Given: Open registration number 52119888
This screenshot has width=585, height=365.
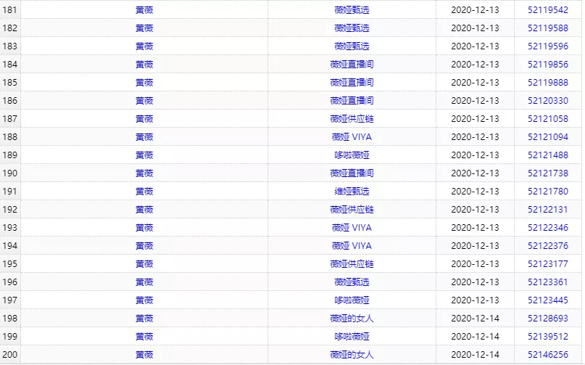Looking at the screenshot, I should [548, 83].
